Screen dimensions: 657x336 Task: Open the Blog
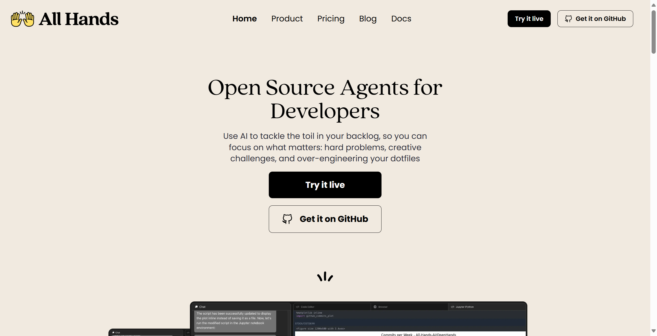[x=368, y=19]
